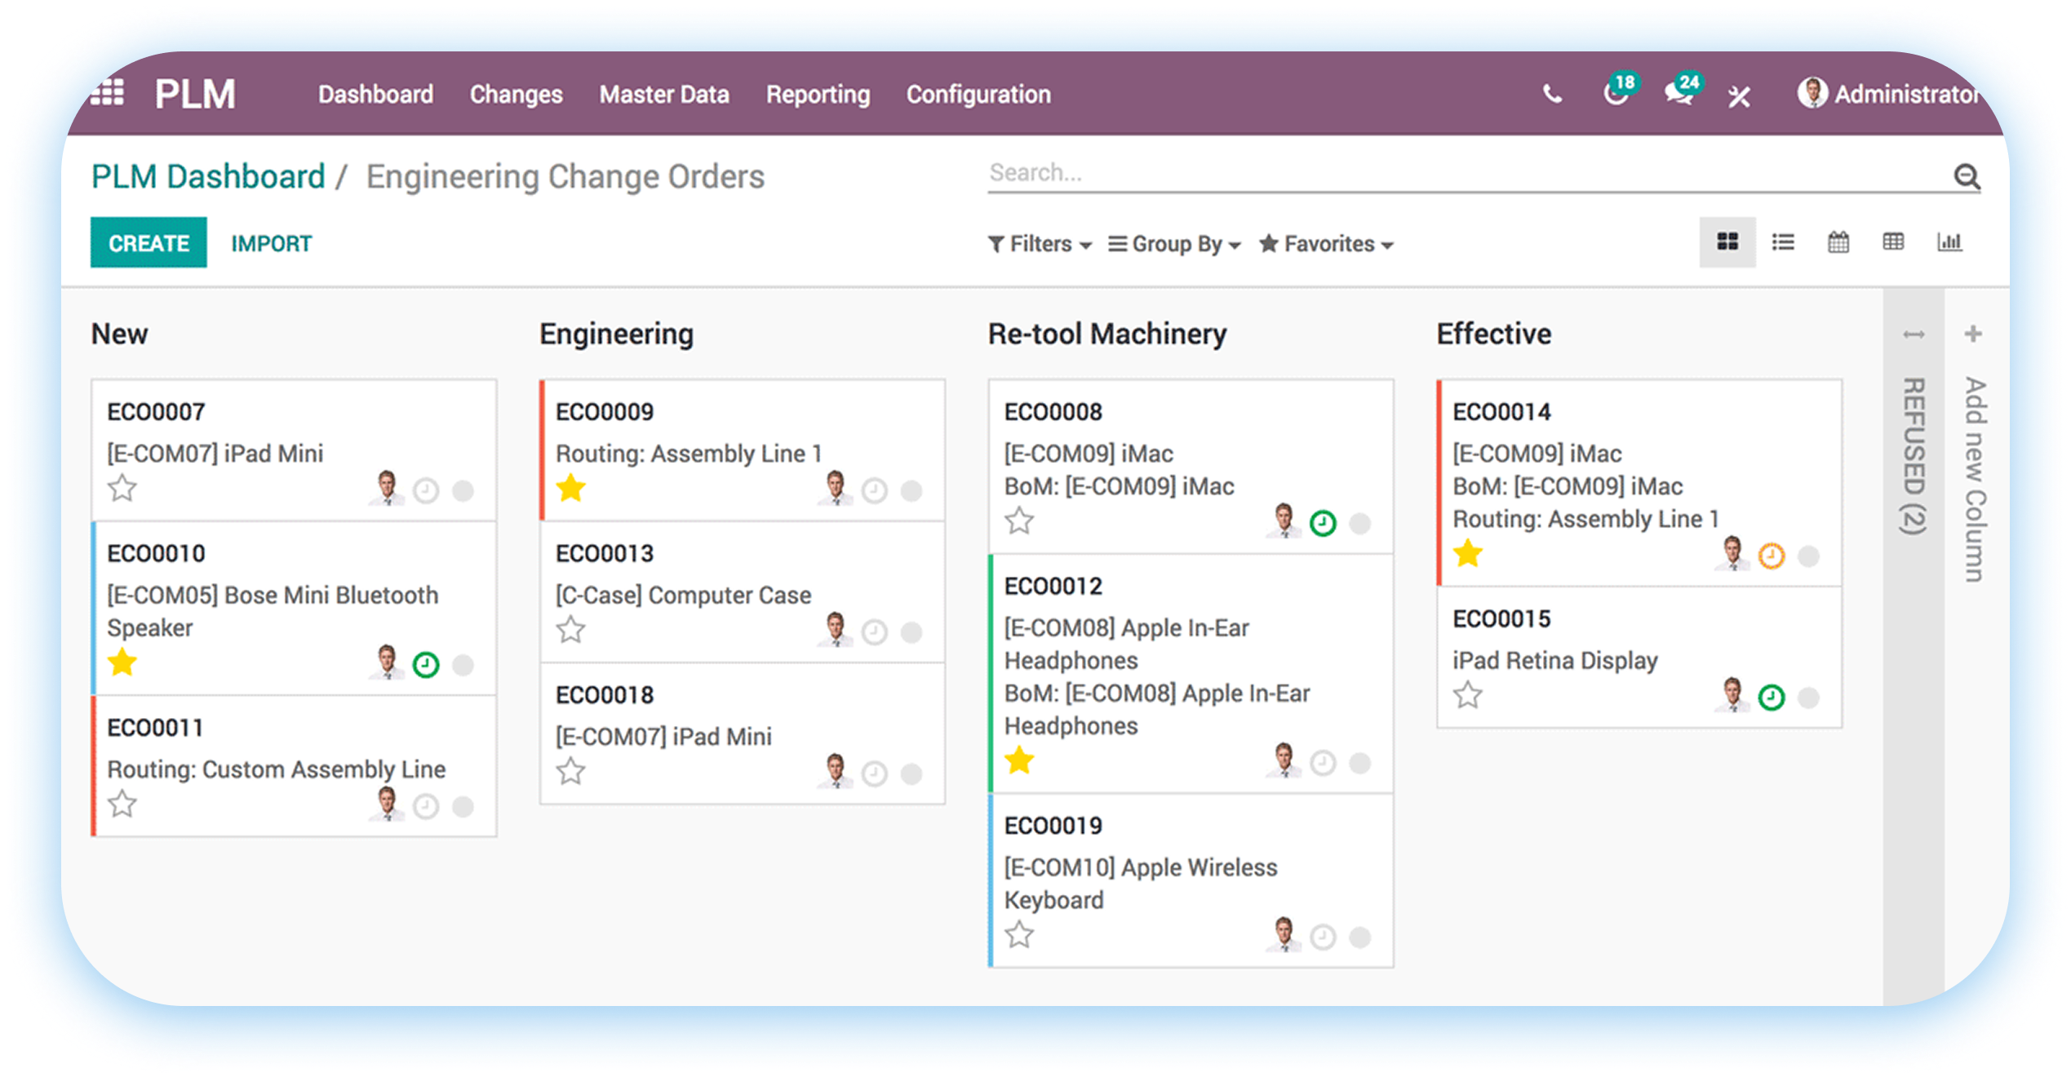Click the search magnifier icon
The width and height of the screenshot is (2071, 1077).
pos(1967,175)
